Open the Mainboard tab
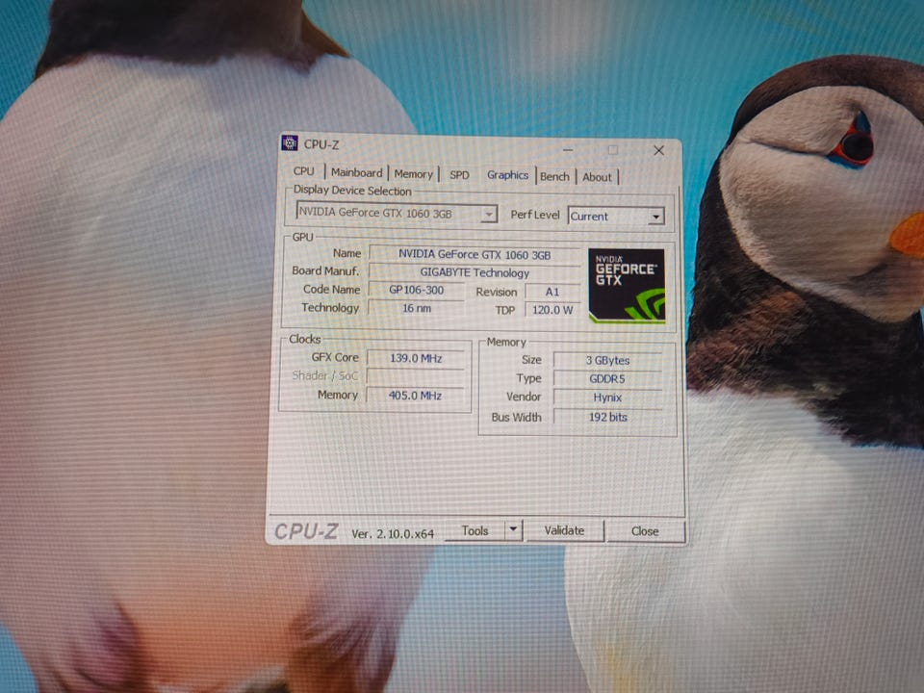This screenshot has height=693, width=924. (x=356, y=172)
